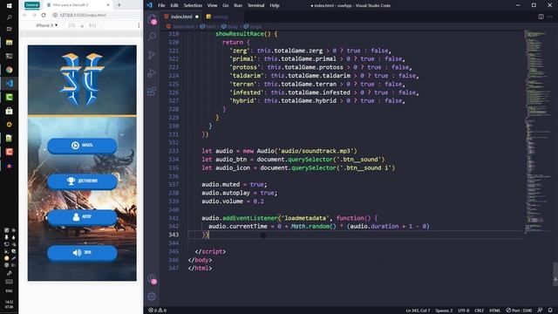Click the StarCraft II logo in the preview

tap(82, 79)
